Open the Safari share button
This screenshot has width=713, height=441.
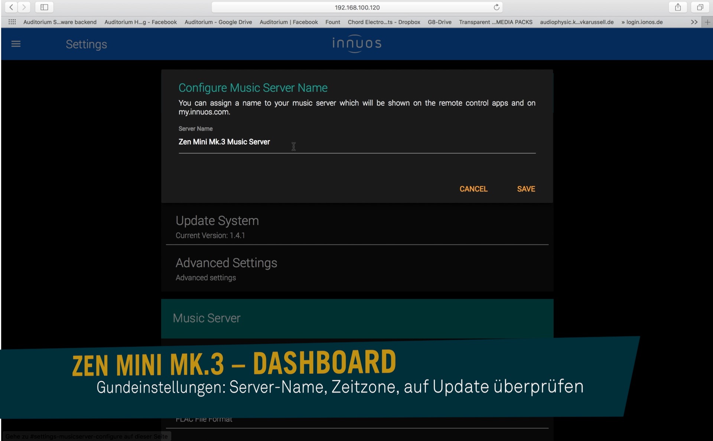coord(678,7)
